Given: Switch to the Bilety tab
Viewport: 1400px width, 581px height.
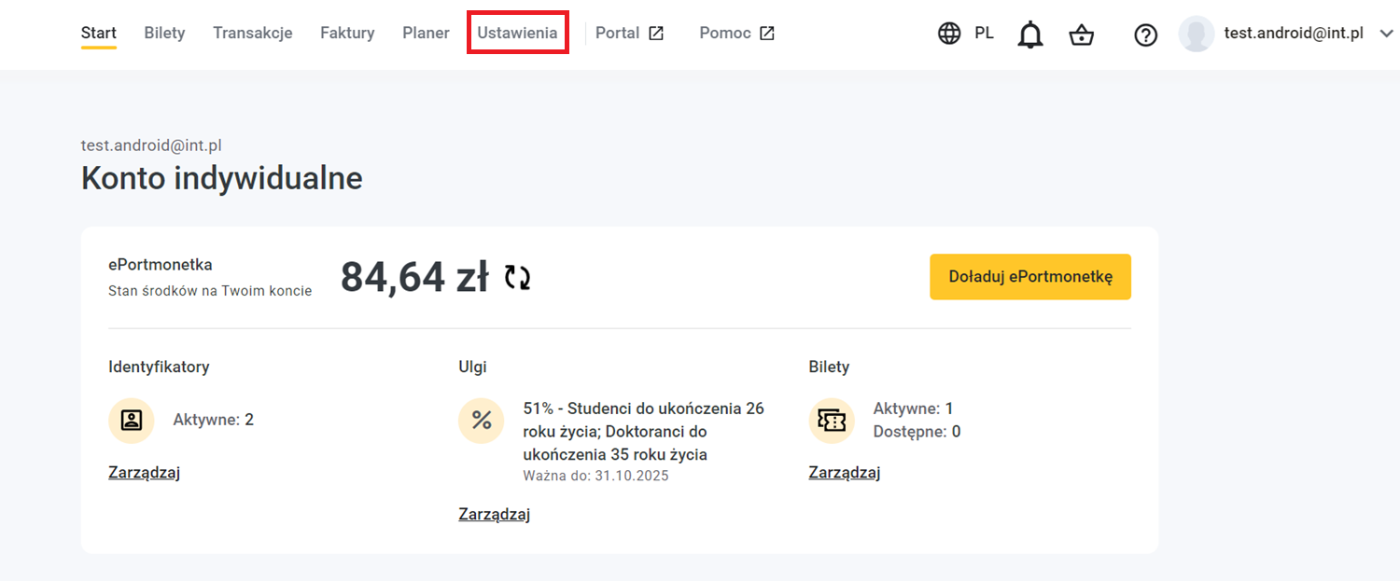Looking at the screenshot, I should pyautogui.click(x=164, y=34).
